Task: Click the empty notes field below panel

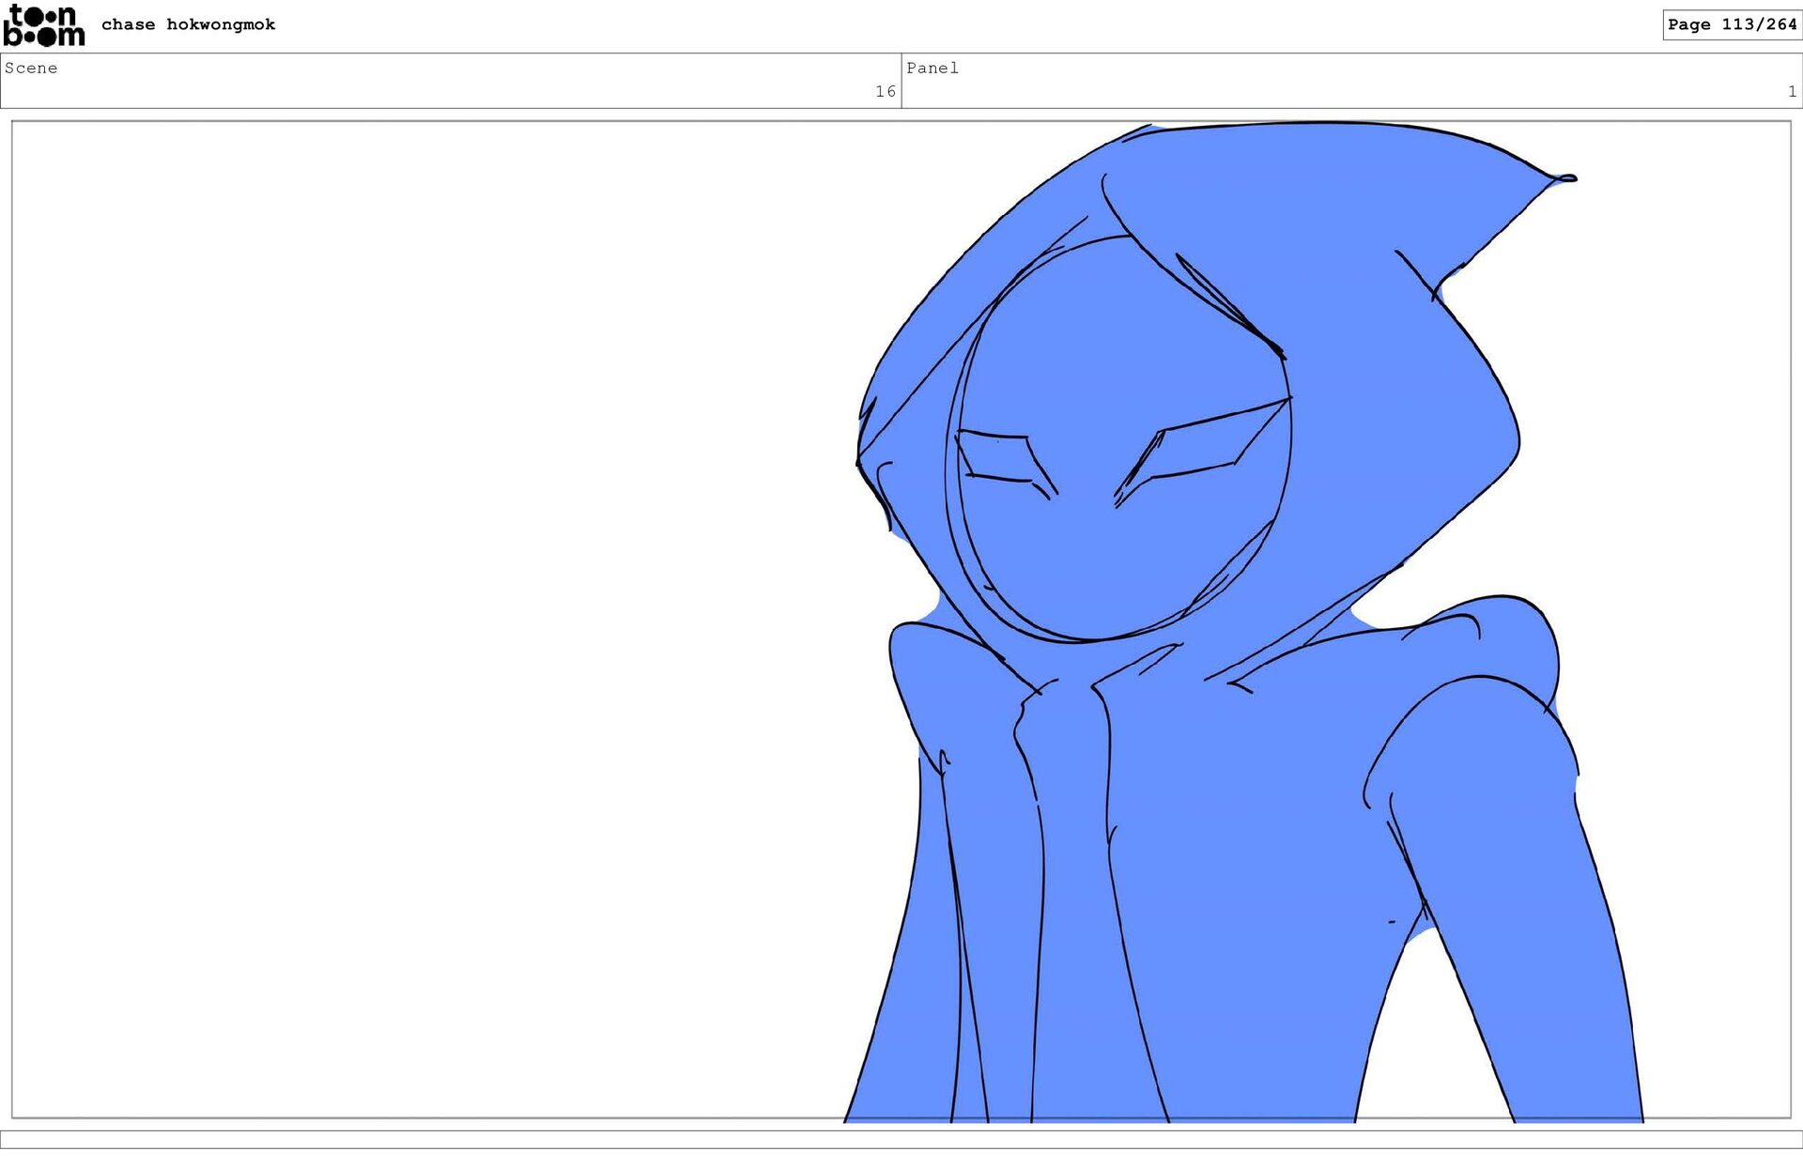Action: pos(901,1139)
